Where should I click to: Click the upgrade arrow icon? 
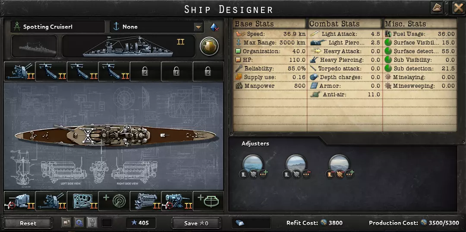point(92,222)
